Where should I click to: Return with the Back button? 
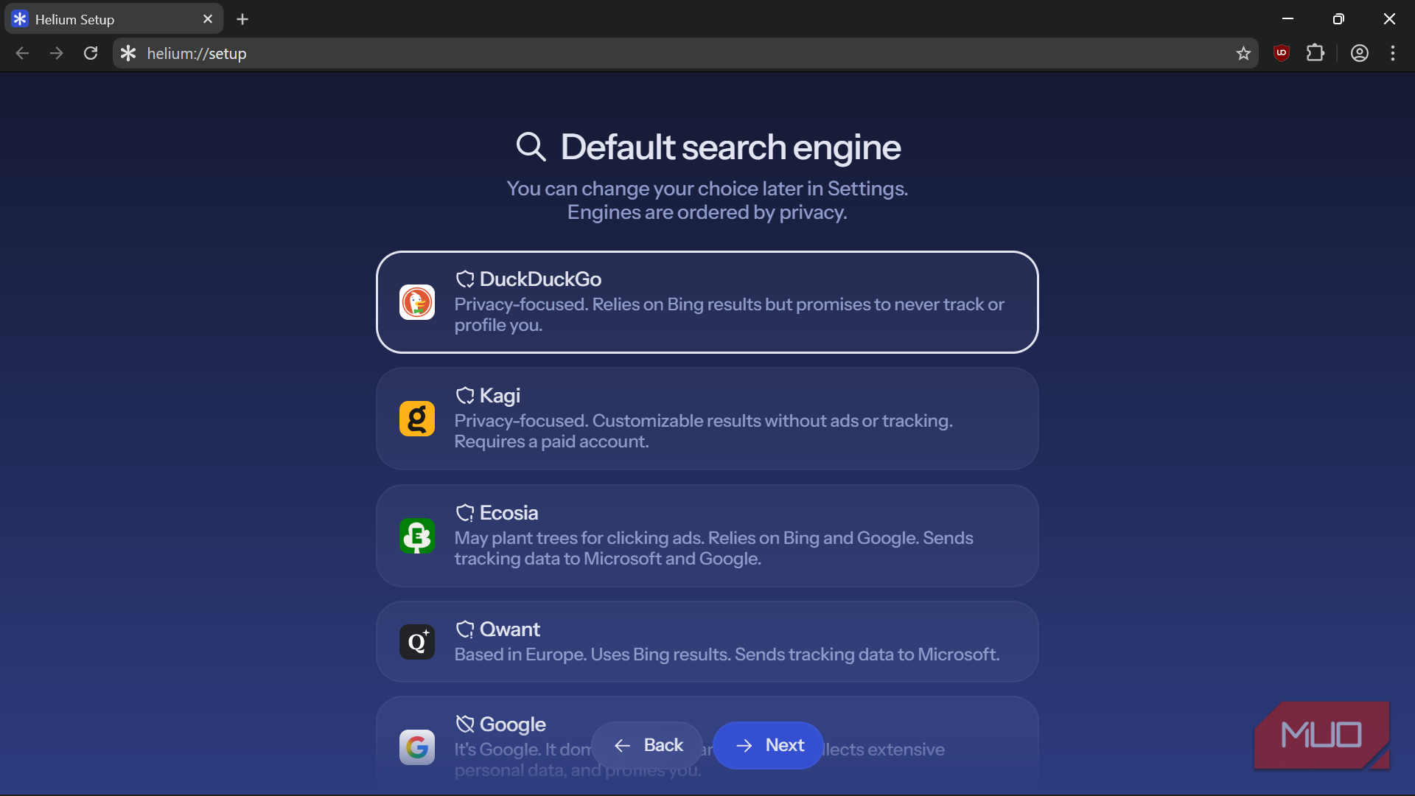point(647,745)
